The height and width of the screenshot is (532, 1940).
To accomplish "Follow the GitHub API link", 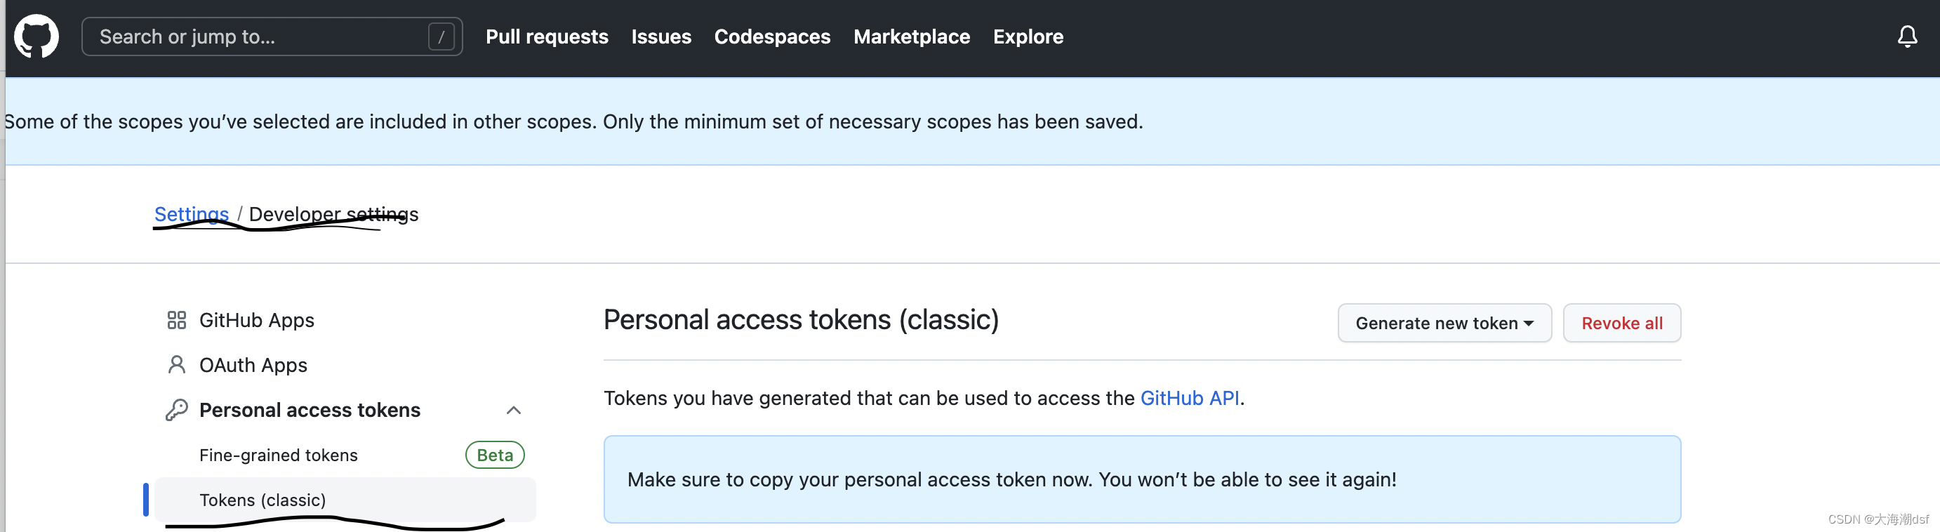I will pyautogui.click(x=1190, y=398).
